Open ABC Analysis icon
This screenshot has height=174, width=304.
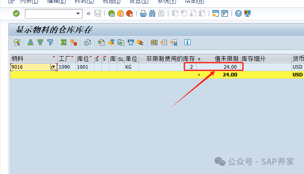click(140, 42)
